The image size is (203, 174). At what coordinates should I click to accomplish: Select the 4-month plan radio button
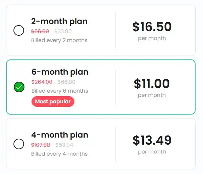[x=19, y=144]
